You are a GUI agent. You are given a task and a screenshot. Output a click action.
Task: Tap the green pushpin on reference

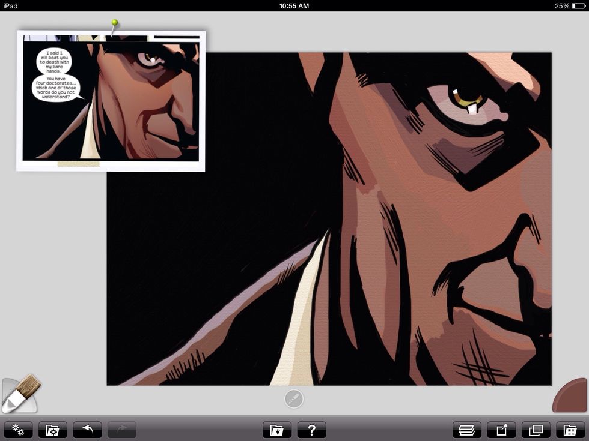point(114,23)
